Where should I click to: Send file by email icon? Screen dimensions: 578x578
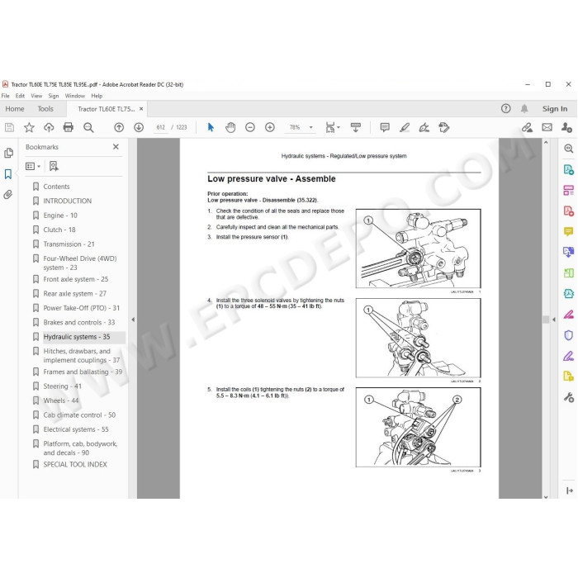coord(547,127)
